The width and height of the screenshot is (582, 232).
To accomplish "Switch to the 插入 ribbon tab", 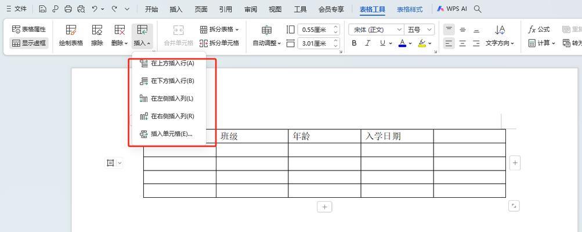I will pos(176,10).
